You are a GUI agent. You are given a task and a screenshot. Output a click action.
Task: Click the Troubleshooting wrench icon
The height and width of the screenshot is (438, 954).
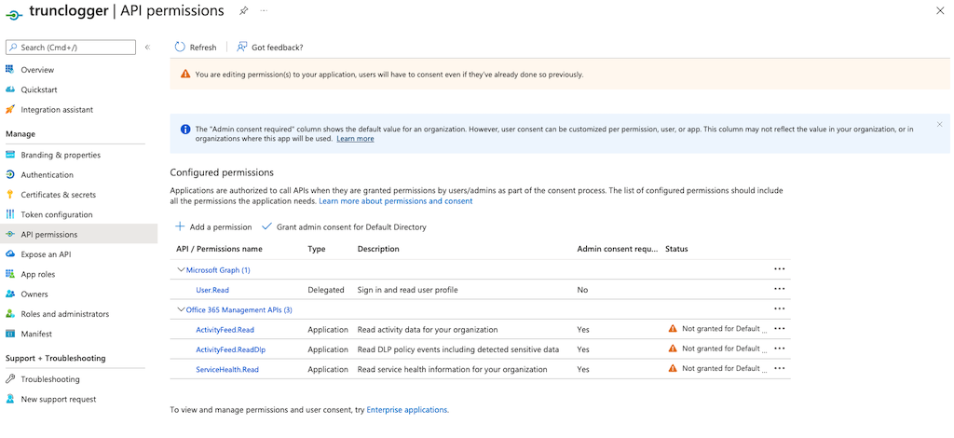coord(9,379)
